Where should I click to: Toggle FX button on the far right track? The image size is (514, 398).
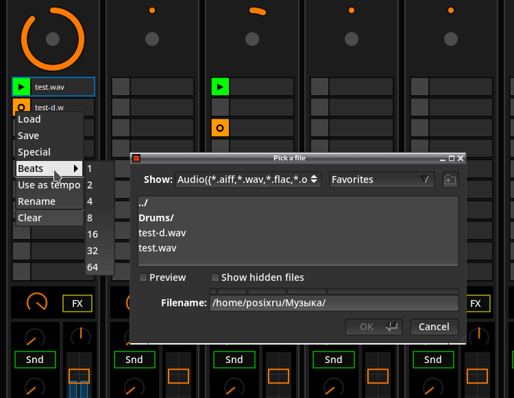pyautogui.click(x=476, y=303)
